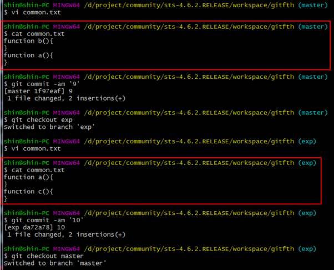Click the "Switched to branch 'exp'" message
The width and height of the screenshot is (334, 270).
(49, 127)
